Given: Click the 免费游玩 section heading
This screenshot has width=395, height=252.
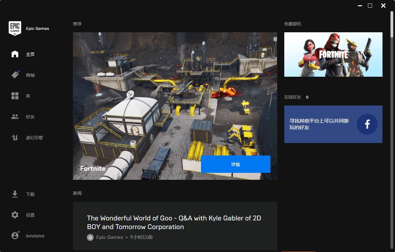Looking at the screenshot, I should [x=293, y=24].
